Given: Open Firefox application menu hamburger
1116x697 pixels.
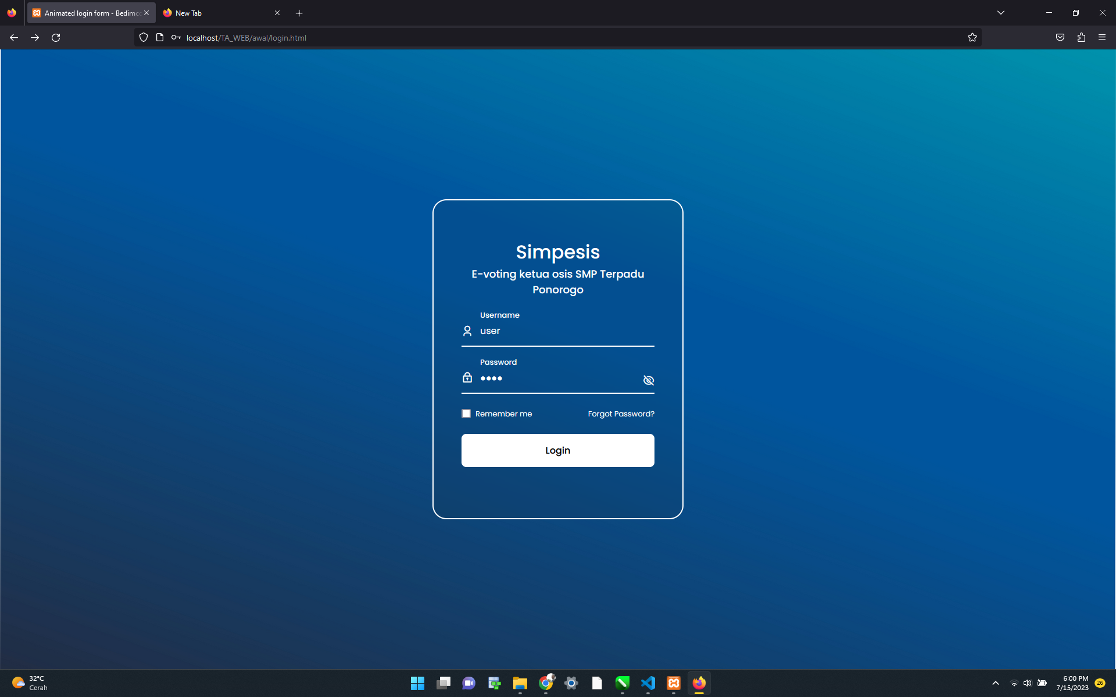Looking at the screenshot, I should (1102, 38).
